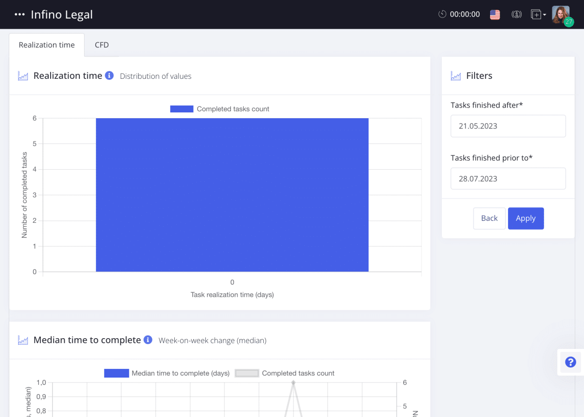Click the info icon next to Realization time
This screenshot has height=417, width=584.
point(109,75)
